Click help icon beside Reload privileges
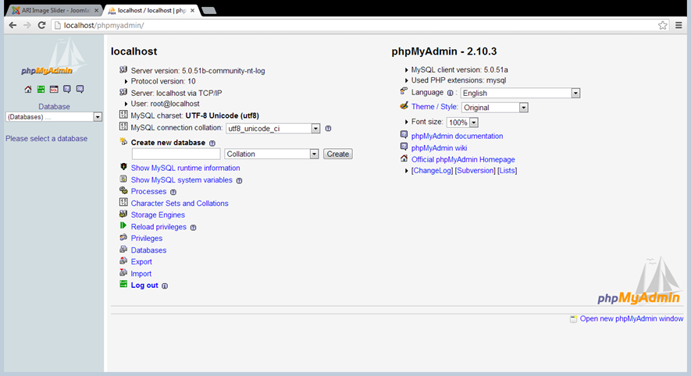Screen dimensions: 691x376 pyautogui.click(x=193, y=228)
